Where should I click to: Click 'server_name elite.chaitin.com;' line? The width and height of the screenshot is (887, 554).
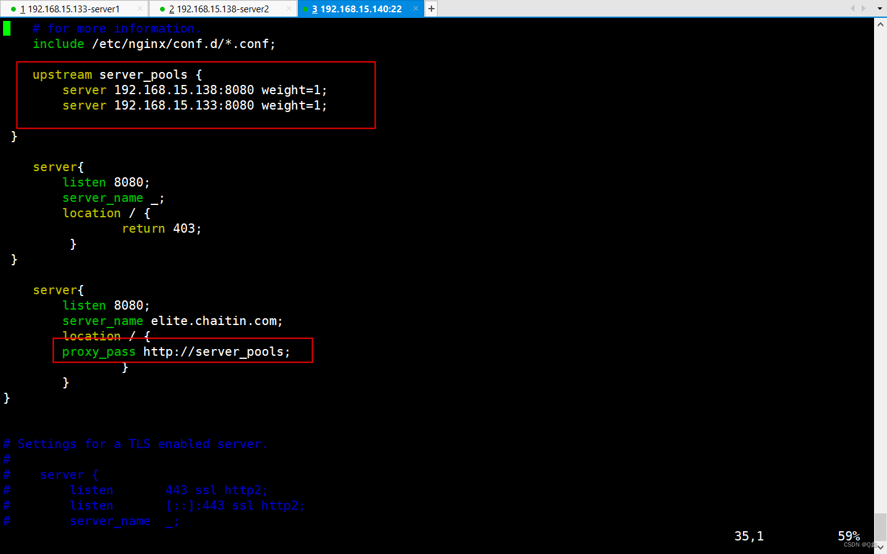(x=172, y=321)
